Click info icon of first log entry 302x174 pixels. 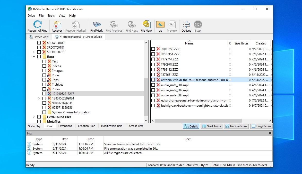tap(29, 144)
